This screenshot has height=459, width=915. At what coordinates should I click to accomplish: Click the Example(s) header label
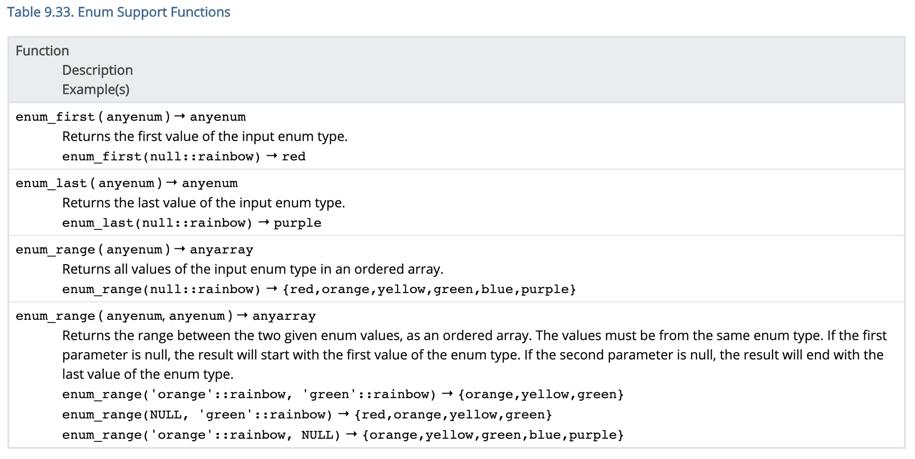click(96, 89)
